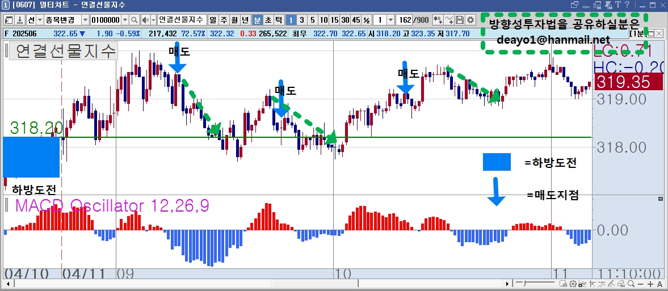Select the 주 weekly period toggle
The image size is (668, 291).
224,20
